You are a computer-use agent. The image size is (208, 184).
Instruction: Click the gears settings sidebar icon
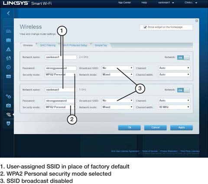(x=8, y=96)
